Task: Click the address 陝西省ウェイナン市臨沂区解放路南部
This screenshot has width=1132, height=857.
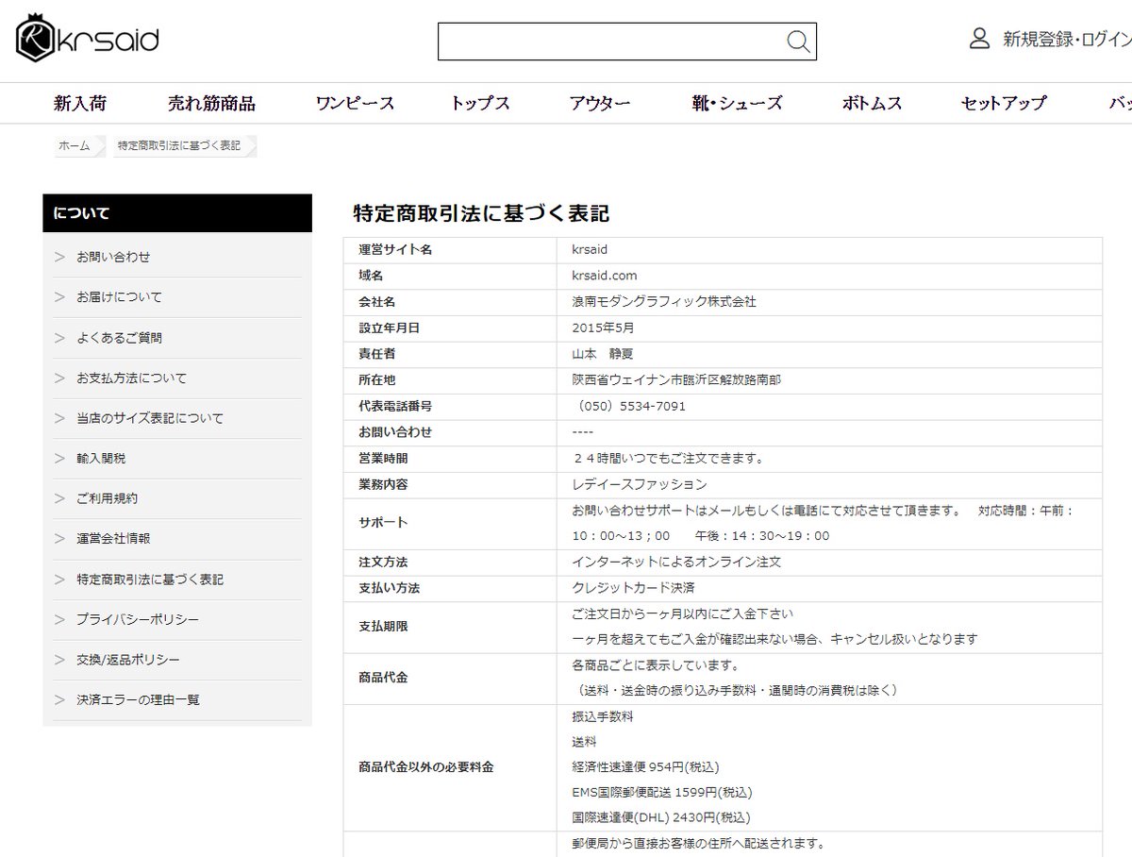Action: tap(676, 379)
